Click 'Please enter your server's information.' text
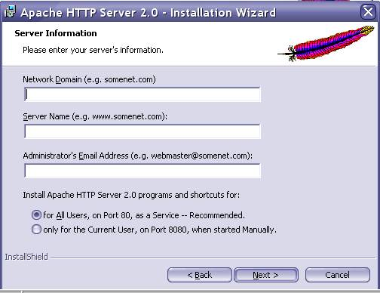The width and height of the screenshot is (380, 293). [93, 50]
